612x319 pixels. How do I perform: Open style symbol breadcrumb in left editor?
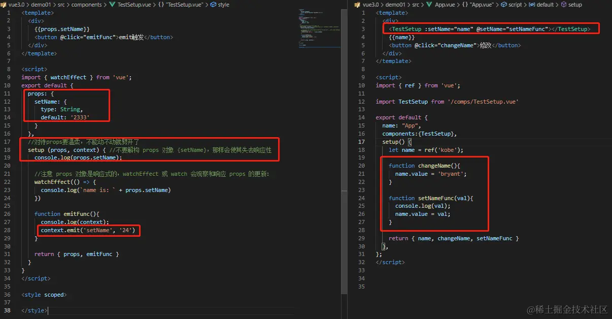tap(223, 5)
